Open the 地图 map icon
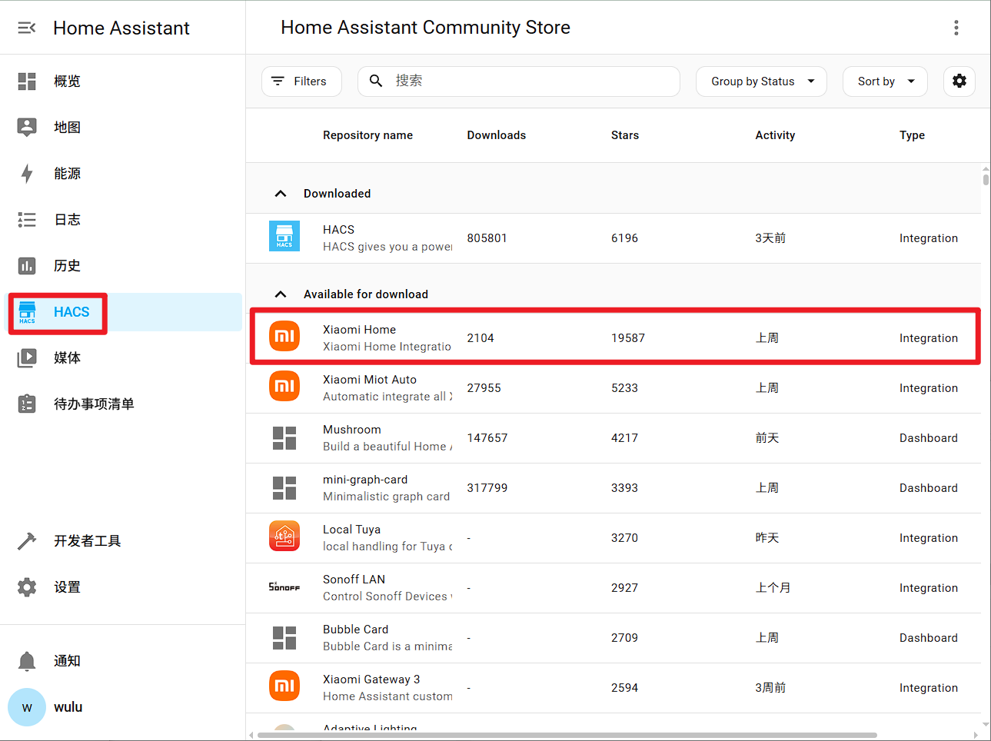 (x=27, y=128)
